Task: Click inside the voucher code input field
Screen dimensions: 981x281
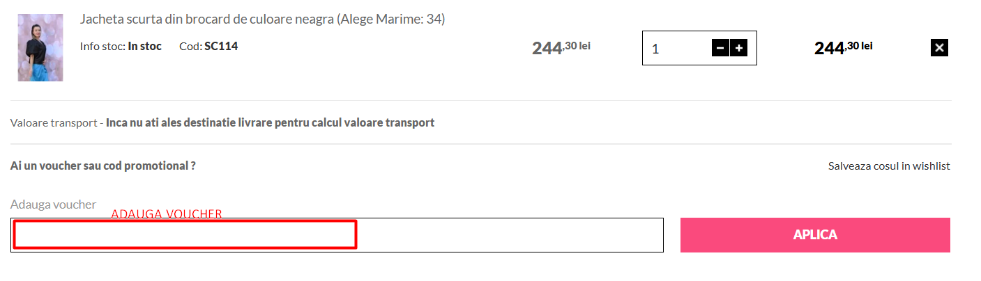Action: click(336, 235)
